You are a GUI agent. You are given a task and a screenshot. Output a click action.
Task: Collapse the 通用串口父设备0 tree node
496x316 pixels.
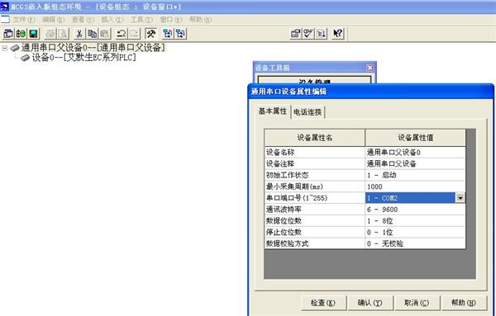click(4, 49)
